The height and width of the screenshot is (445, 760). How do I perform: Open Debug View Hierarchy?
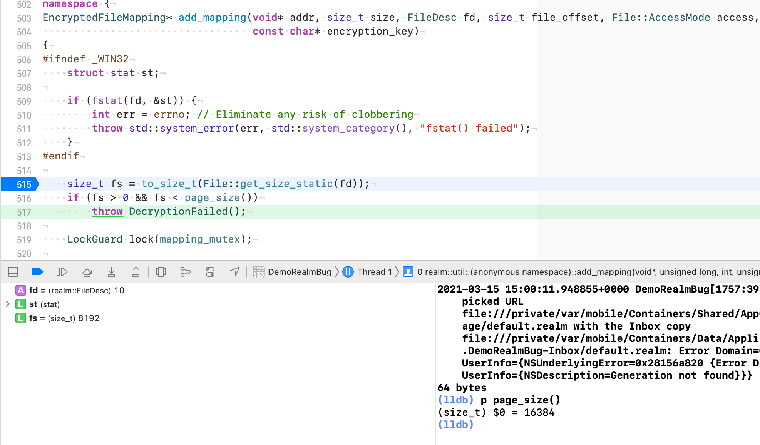tap(161, 272)
